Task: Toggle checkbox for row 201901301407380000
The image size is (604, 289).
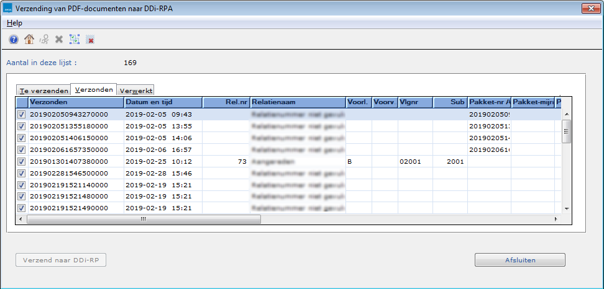Action: (21, 161)
